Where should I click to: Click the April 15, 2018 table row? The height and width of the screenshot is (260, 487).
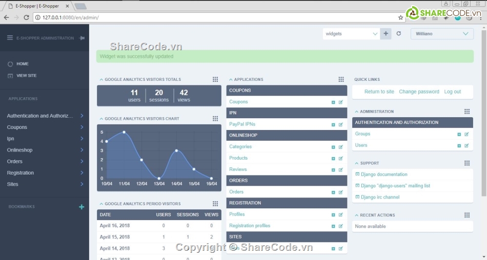[159, 237]
